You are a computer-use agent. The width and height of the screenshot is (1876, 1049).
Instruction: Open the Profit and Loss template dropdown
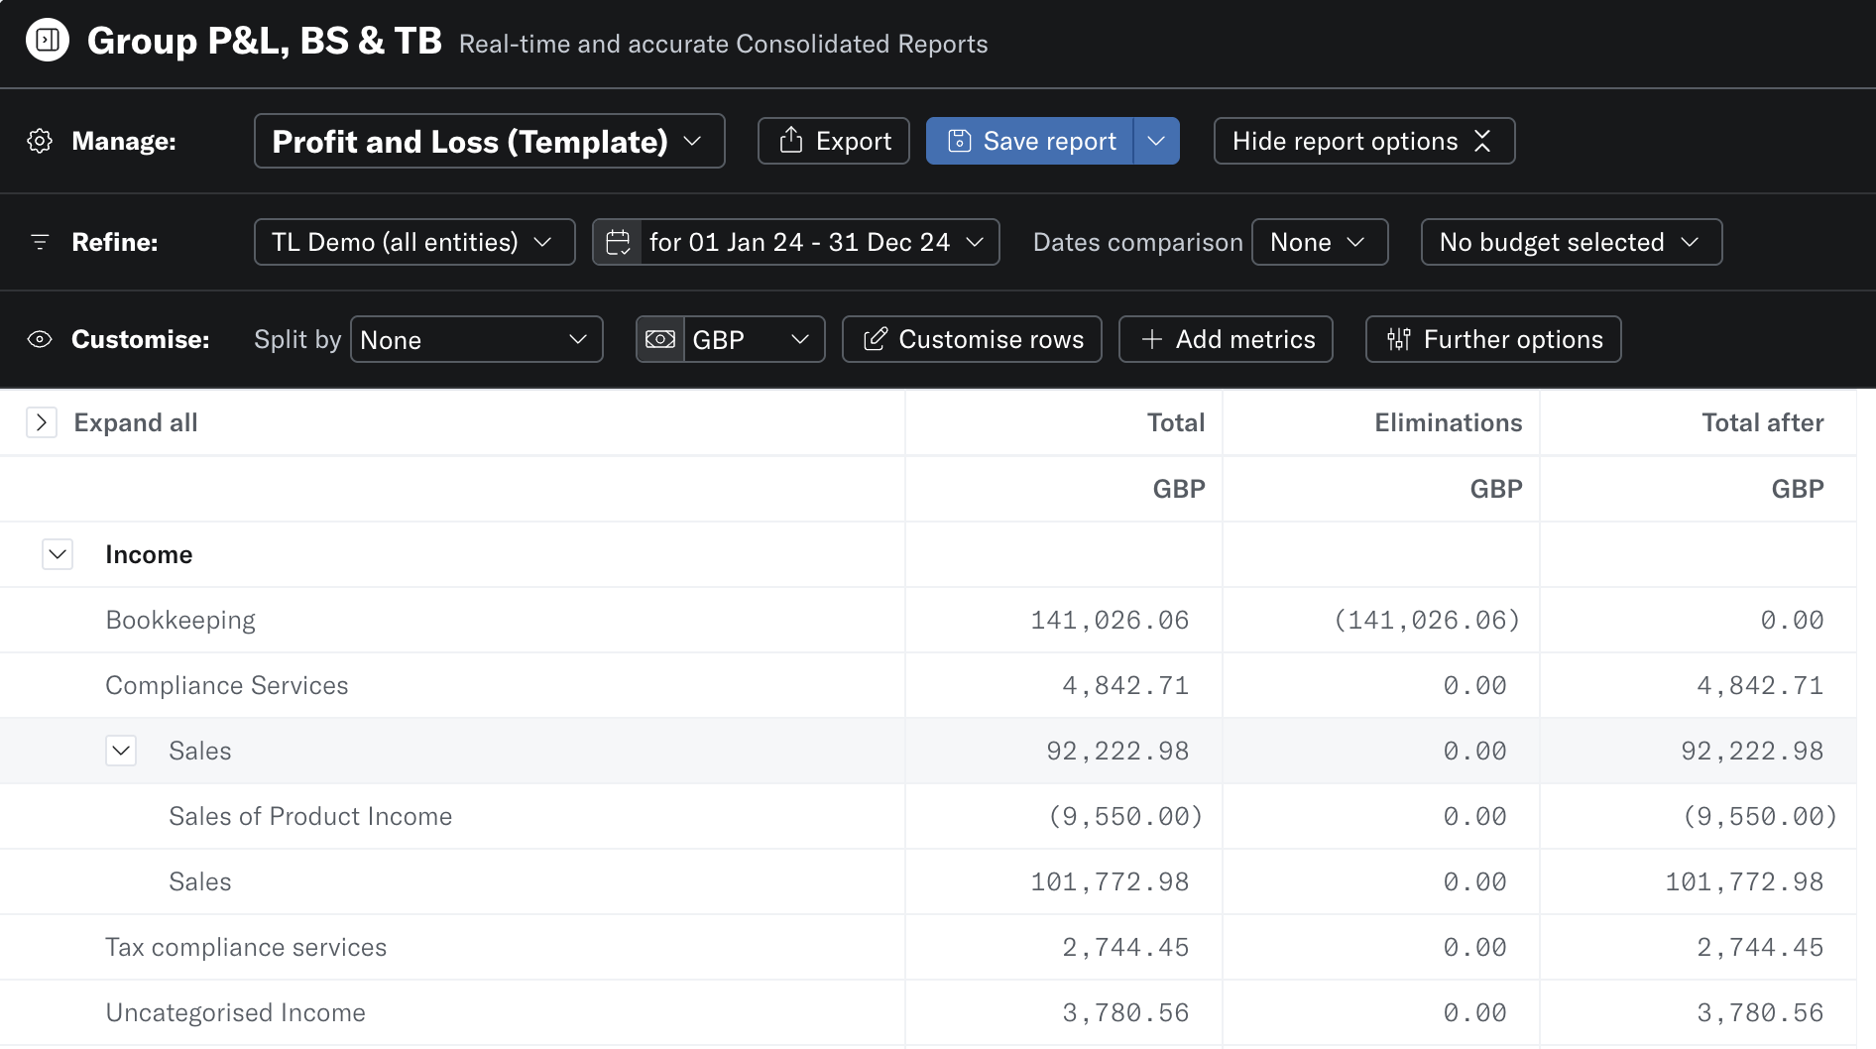coord(489,141)
